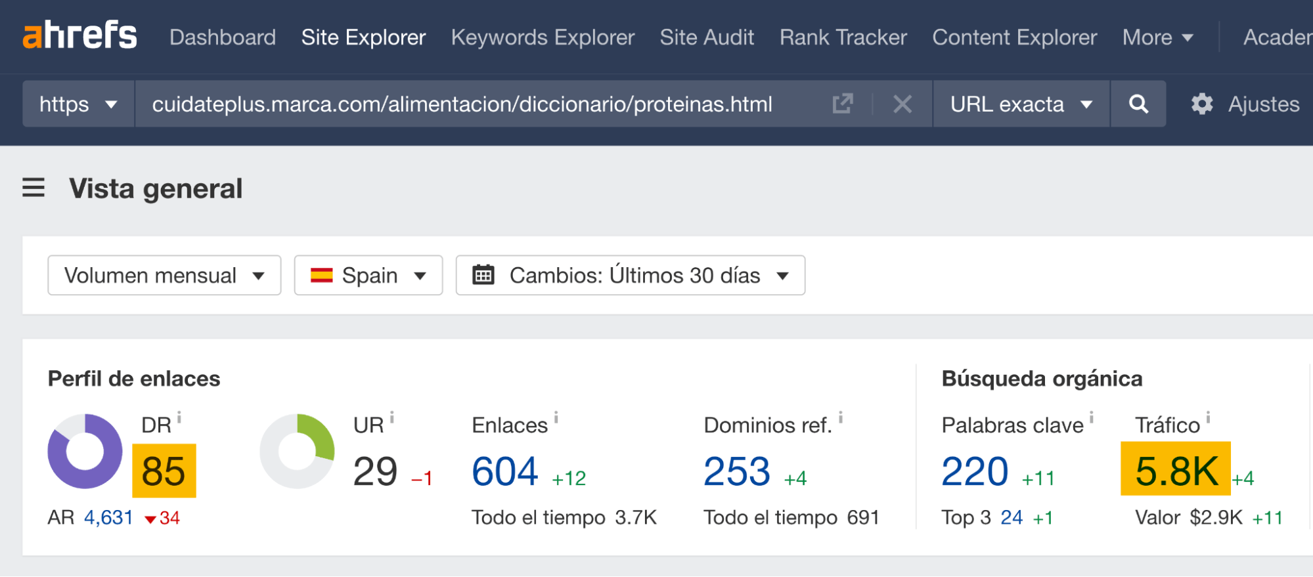Open the Academy link
The width and height of the screenshot is (1313, 577).
[1278, 37]
